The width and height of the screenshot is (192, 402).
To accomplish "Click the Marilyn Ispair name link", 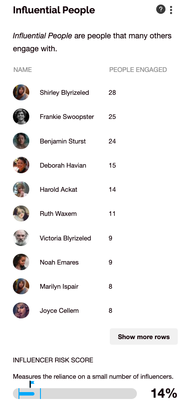I will (59, 287).
